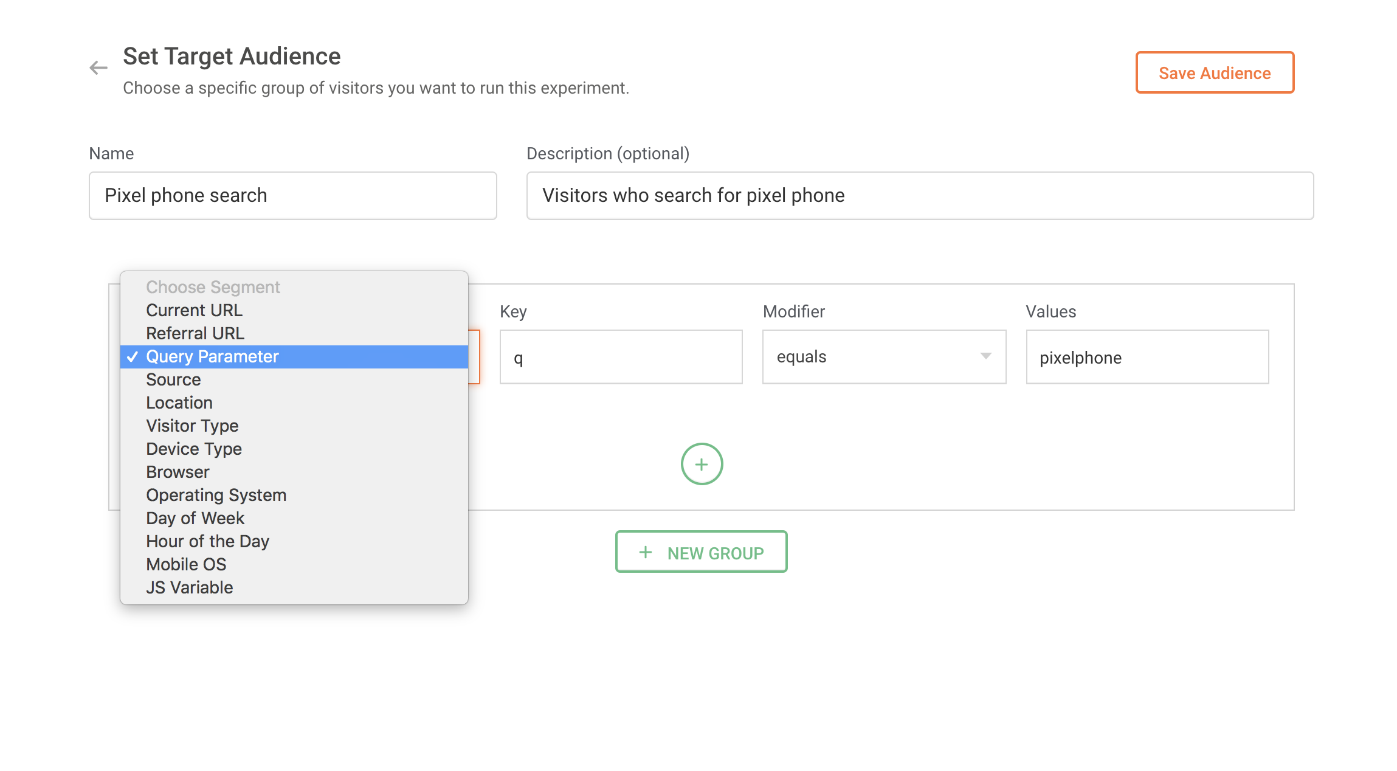Image resolution: width=1397 pixels, height=771 pixels.
Task: Choose Hour of the Day segment
Action: coord(207,541)
